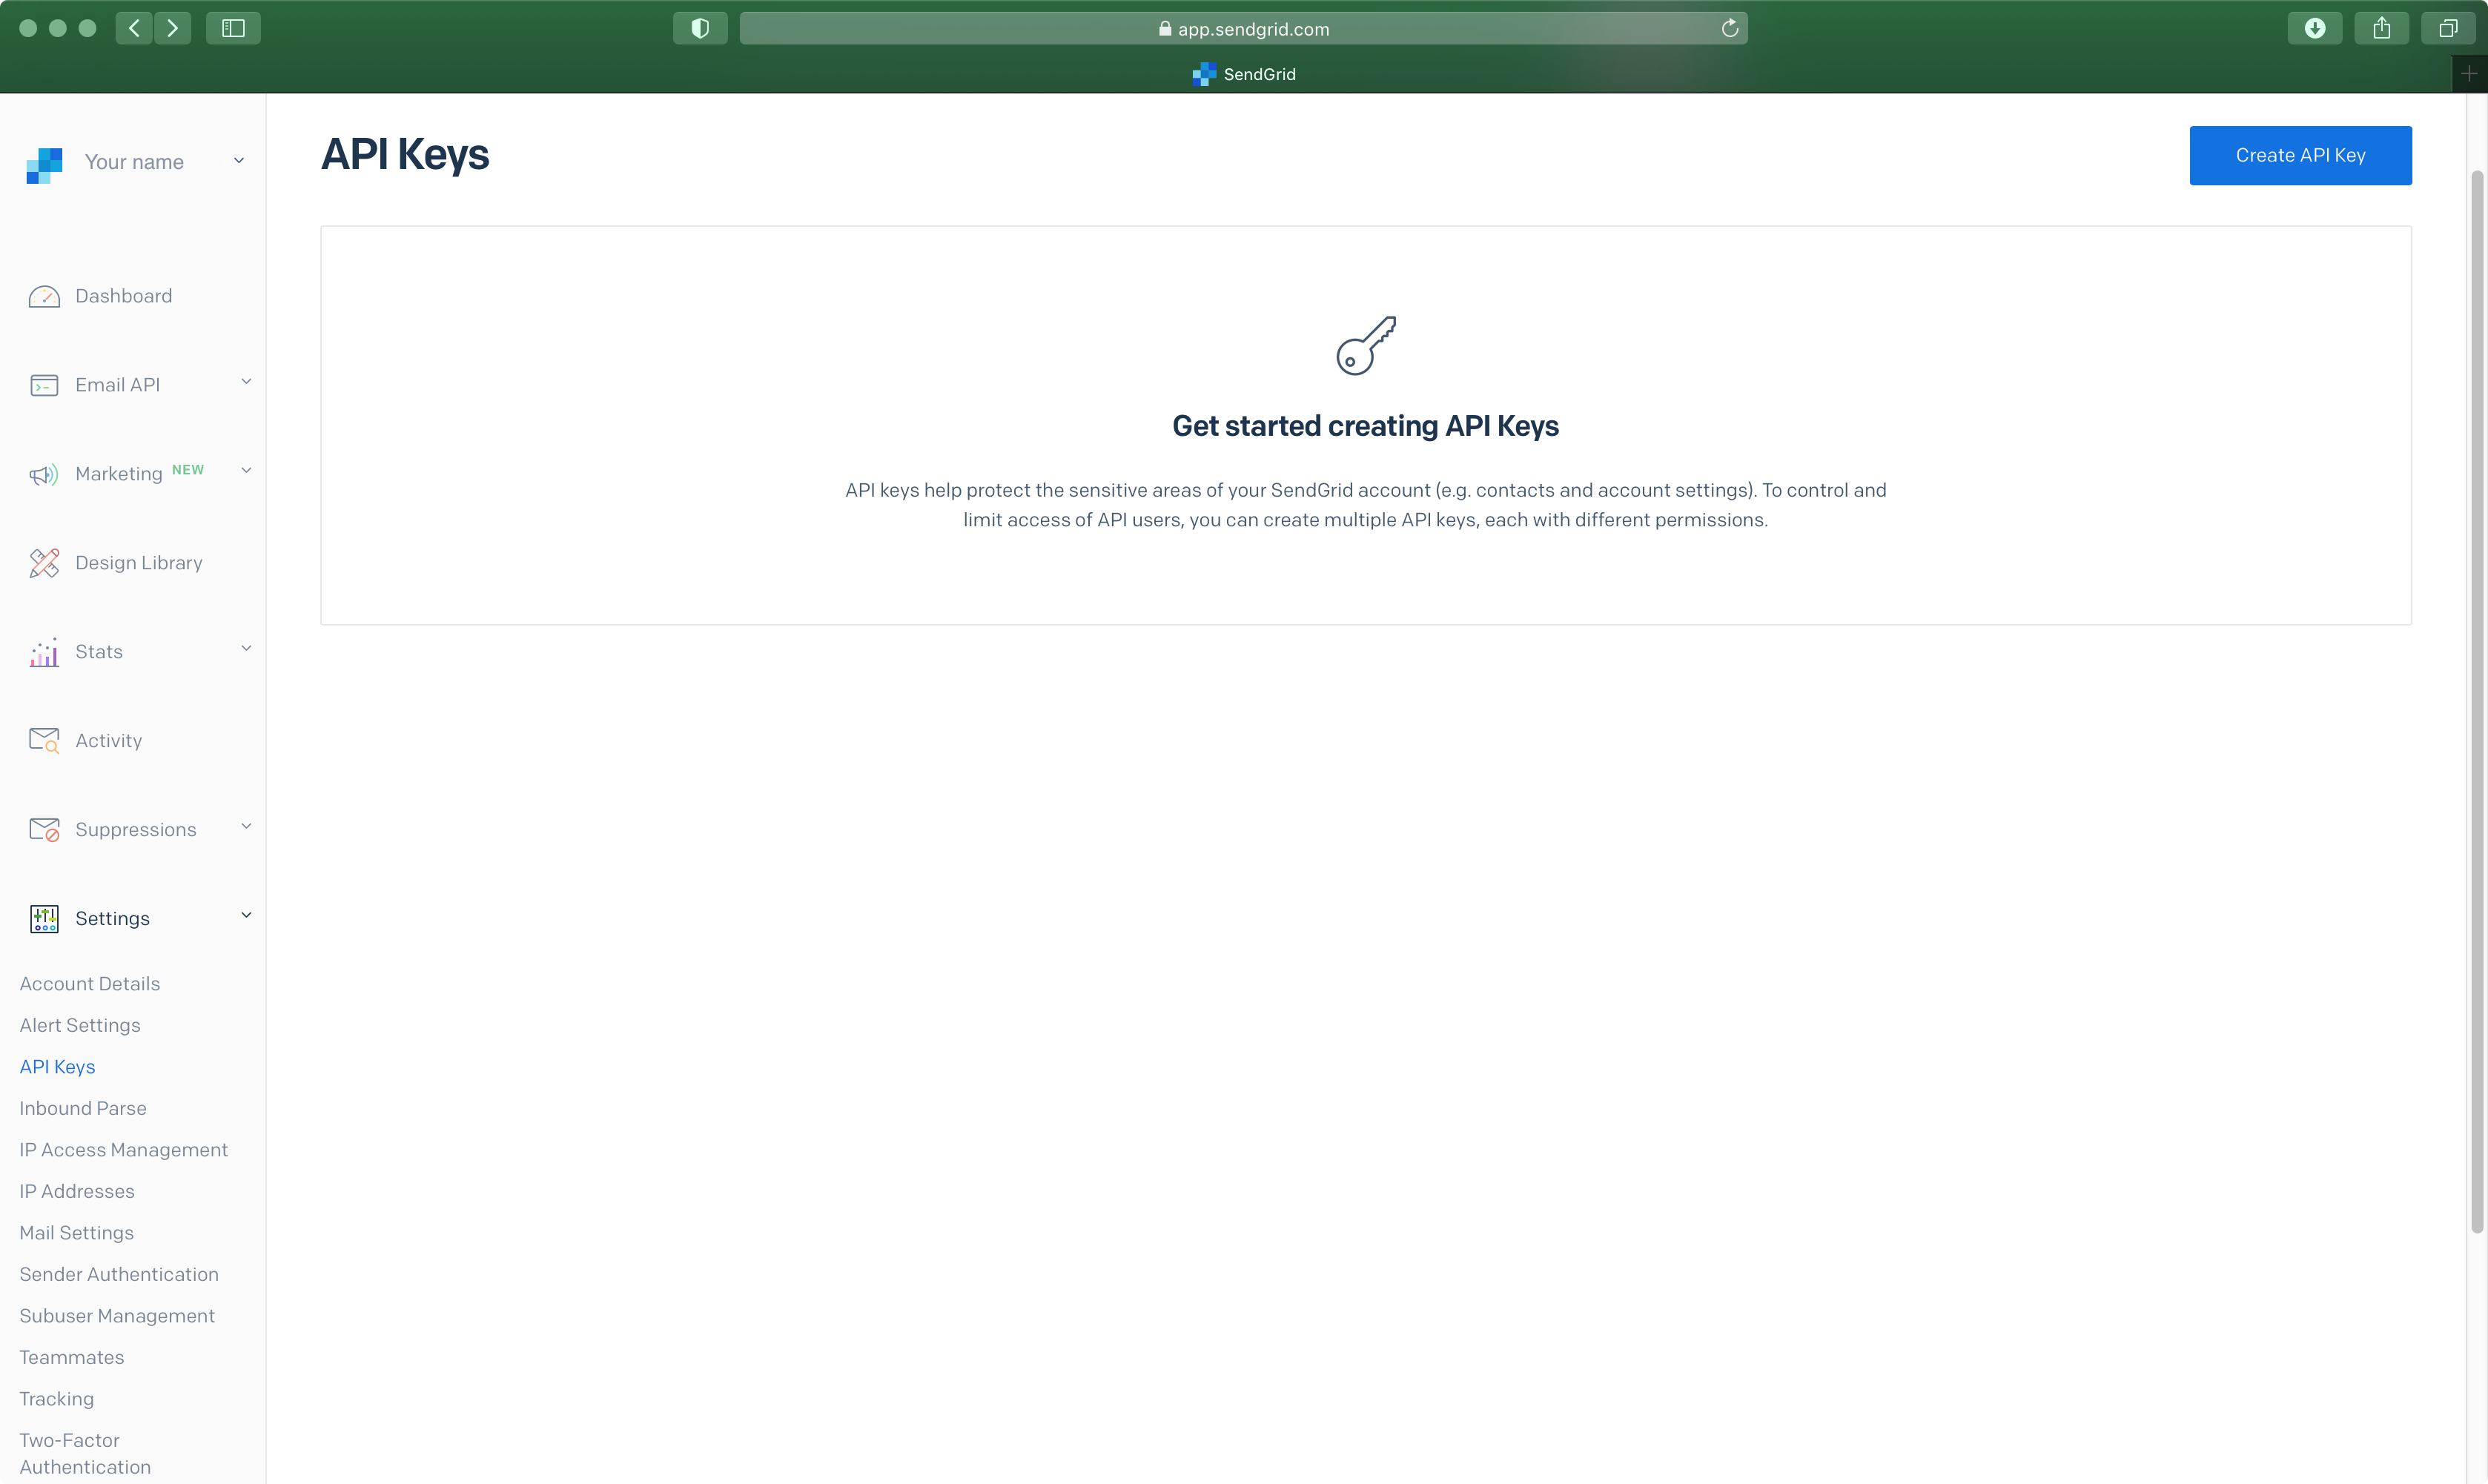Screen dimensions: 2488x1484
Task: Open Teammates settings
Action: tap(72, 1357)
